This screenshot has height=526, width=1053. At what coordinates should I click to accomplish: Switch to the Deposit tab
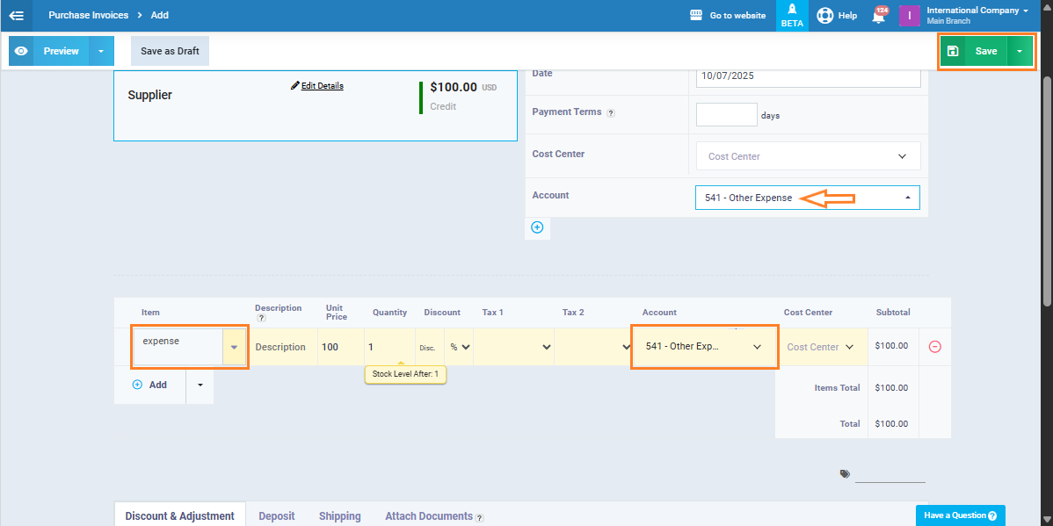(276, 516)
